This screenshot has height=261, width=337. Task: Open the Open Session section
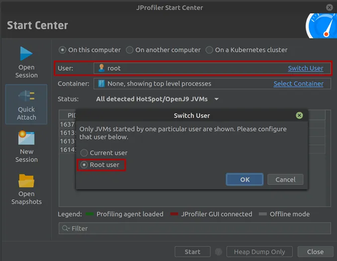26,62
